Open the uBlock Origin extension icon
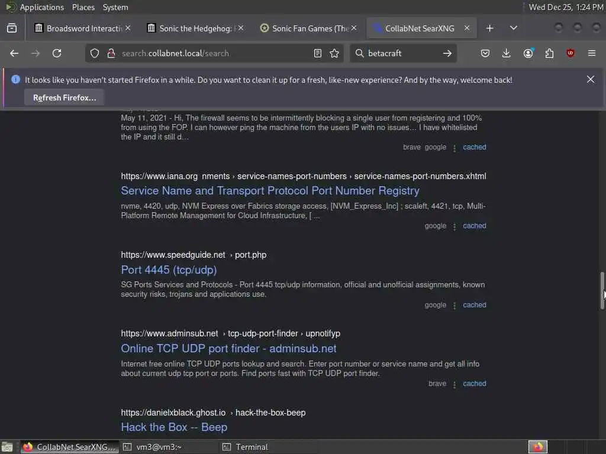The height and width of the screenshot is (454, 606). (x=570, y=53)
